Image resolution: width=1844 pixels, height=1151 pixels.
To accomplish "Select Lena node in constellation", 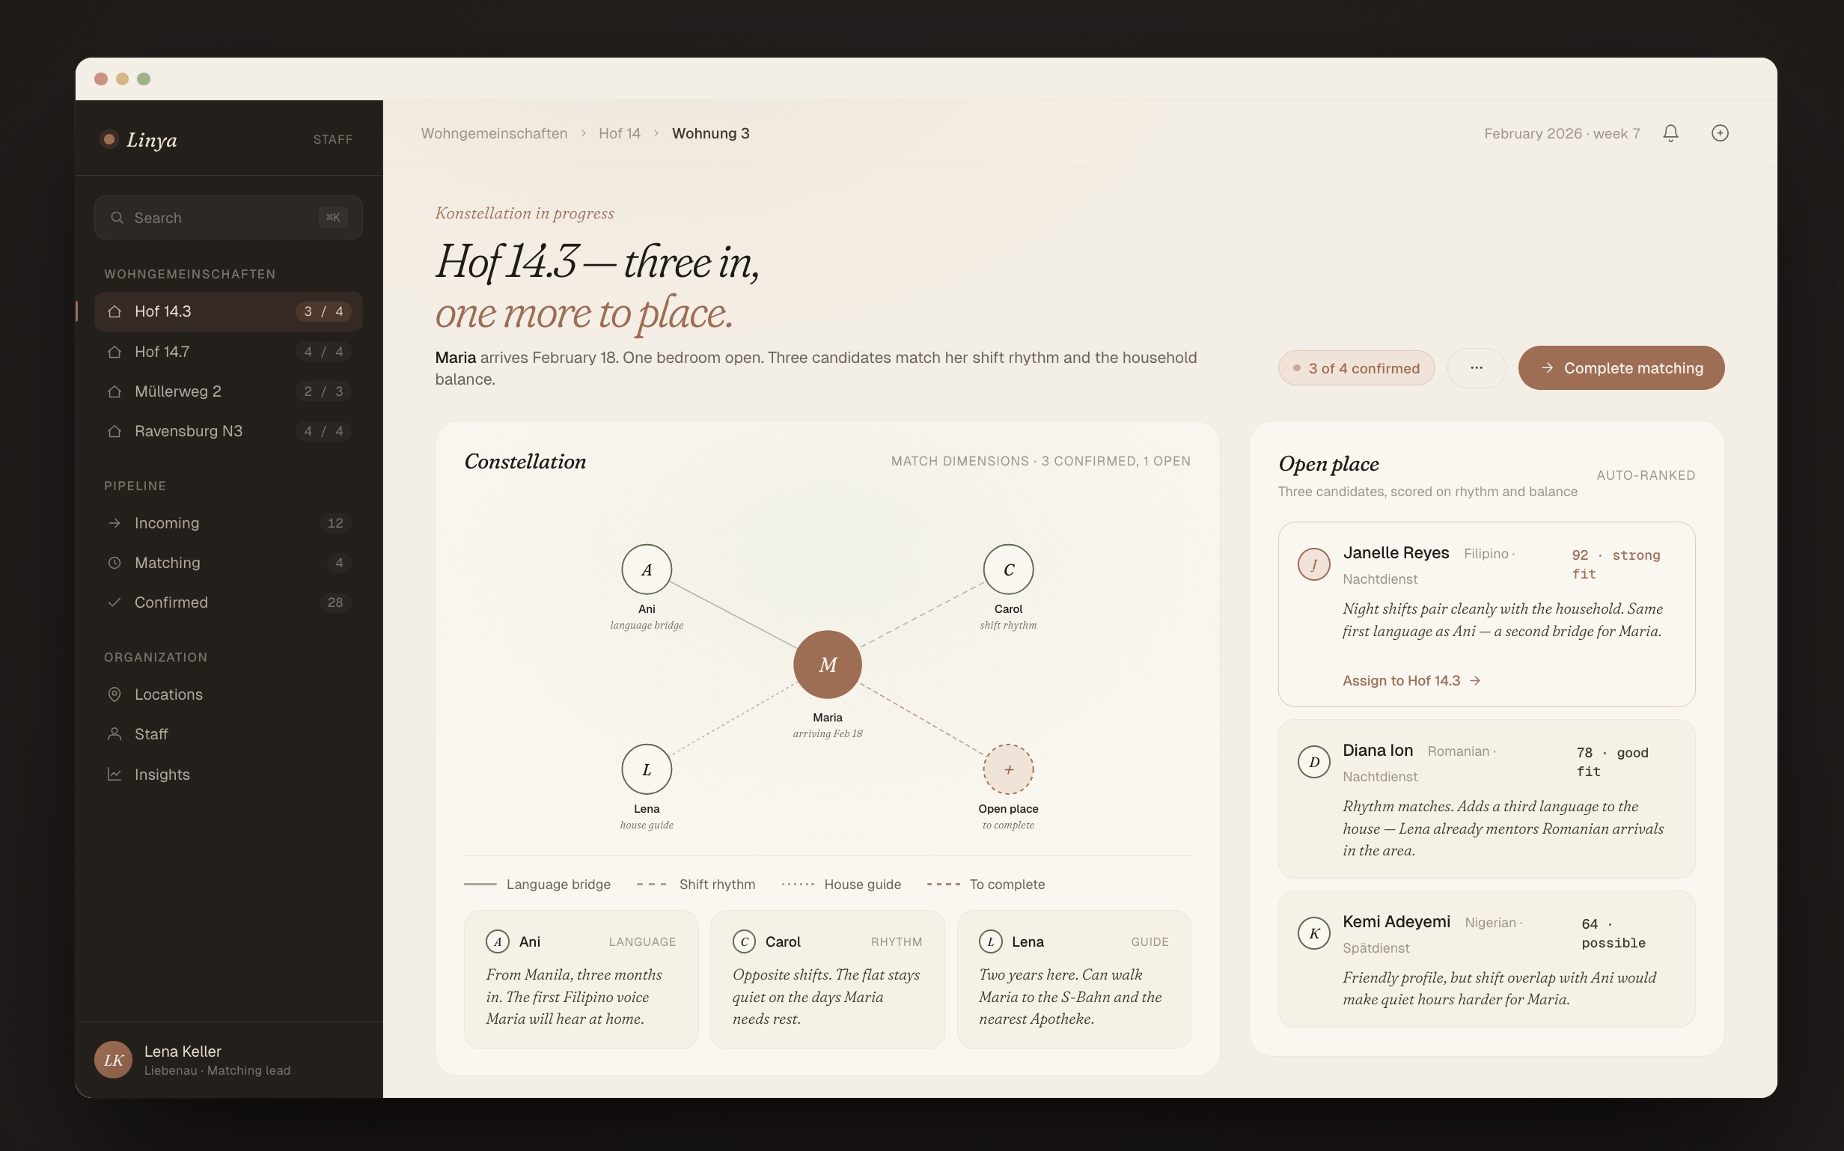I will [x=647, y=769].
